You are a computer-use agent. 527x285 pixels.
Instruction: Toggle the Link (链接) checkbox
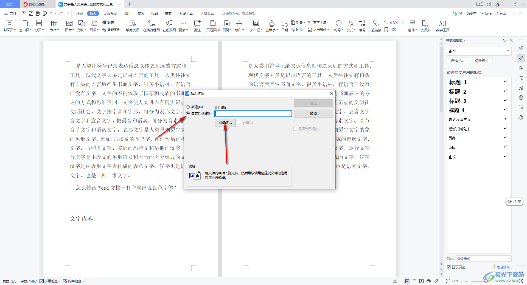[x=239, y=122]
